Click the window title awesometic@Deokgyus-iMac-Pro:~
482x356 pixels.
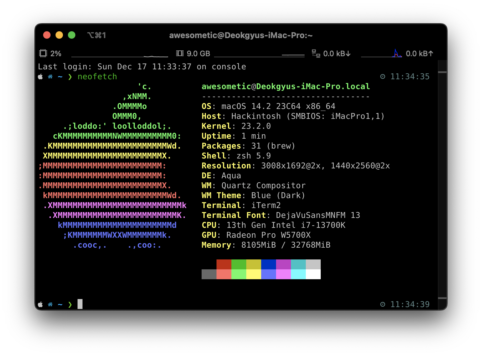pos(241,35)
